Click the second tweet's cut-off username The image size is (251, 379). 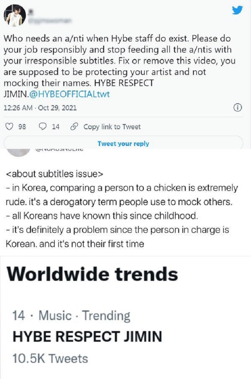pyautogui.click(x=59, y=150)
